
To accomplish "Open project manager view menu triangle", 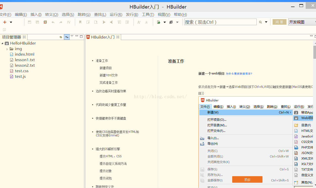I will click(72, 36).
